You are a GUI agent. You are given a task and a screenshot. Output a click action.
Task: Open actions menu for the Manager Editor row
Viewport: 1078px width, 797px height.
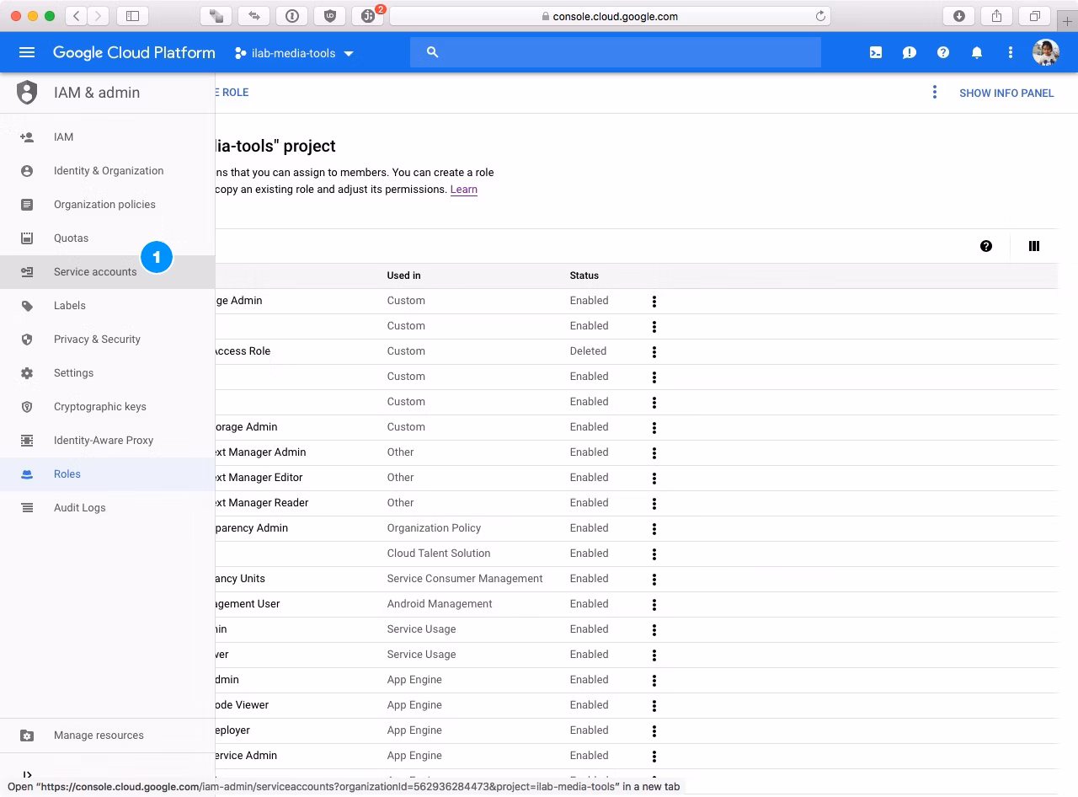pos(654,478)
